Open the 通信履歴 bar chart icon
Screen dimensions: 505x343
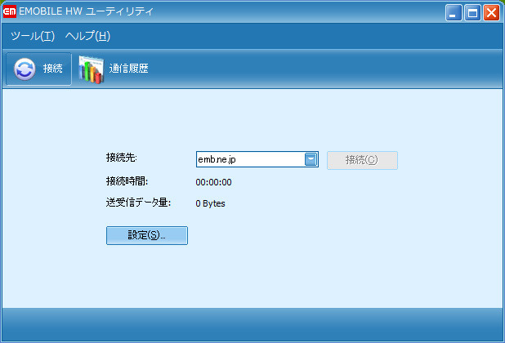[x=92, y=69]
